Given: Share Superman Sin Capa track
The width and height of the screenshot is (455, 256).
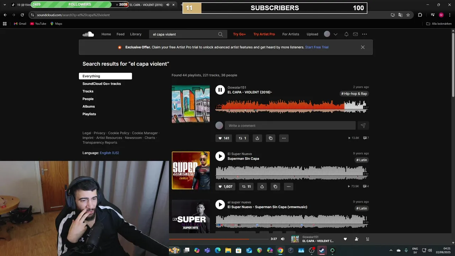Looking at the screenshot, I should pyautogui.click(x=262, y=186).
